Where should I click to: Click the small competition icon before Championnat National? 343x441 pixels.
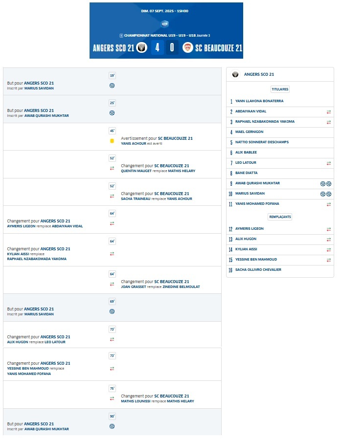[121, 35]
